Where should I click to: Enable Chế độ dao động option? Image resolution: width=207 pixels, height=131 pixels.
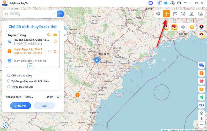click(x=9, y=75)
